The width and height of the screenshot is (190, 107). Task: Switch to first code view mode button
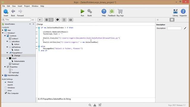[47, 20]
